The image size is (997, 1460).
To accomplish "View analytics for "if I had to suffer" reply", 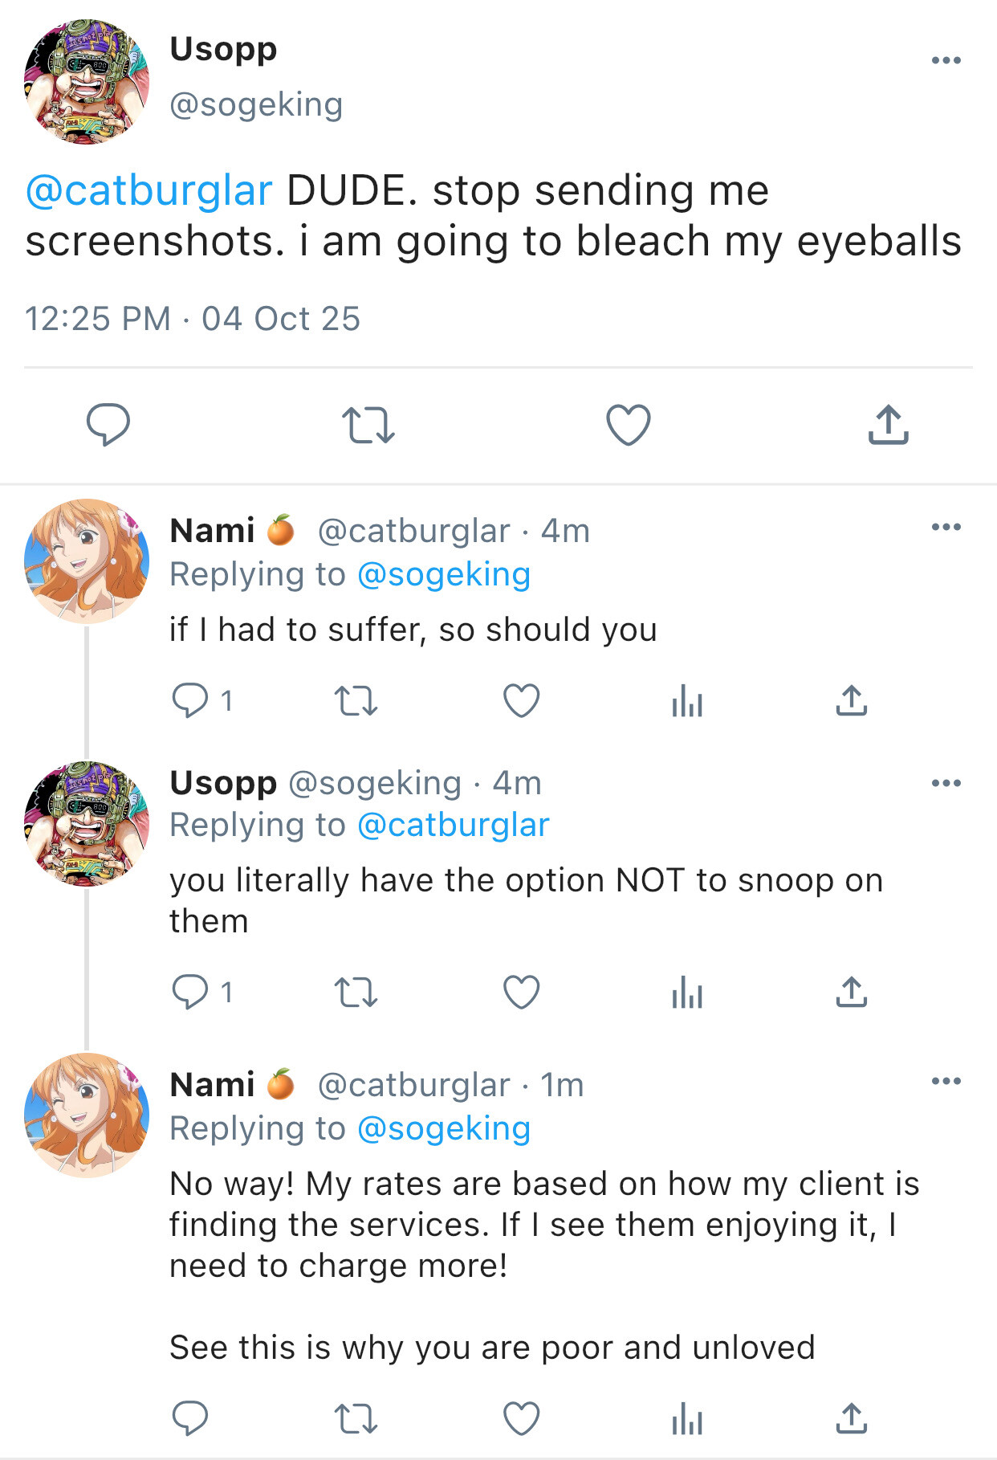I will coord(687,701).
